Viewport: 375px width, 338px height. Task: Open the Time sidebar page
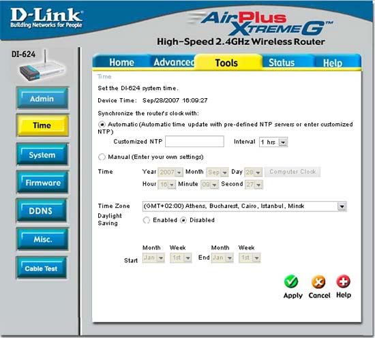click(42, 125)
